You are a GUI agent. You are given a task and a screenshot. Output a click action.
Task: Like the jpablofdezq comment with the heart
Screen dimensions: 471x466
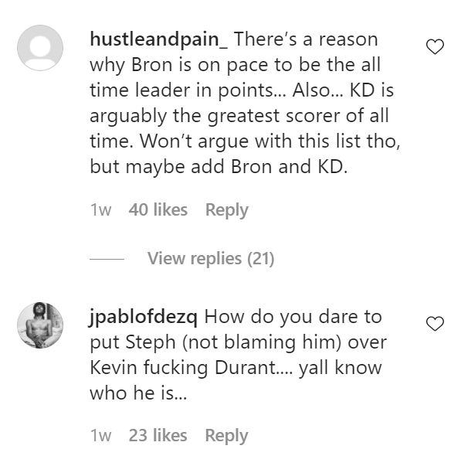pos(435,324)
